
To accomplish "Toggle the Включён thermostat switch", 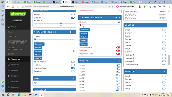I will click(73, 18).
